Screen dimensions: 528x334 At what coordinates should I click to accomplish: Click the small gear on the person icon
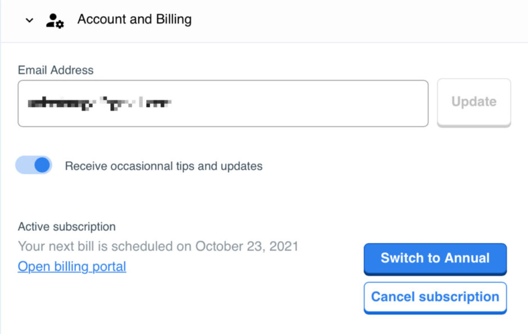tap(60, 24)
